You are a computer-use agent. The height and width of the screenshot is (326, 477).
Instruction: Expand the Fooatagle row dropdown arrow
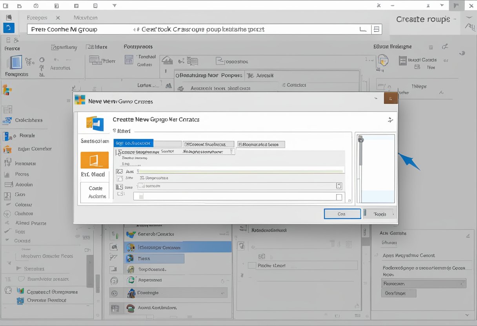click(x=223, y=293)
